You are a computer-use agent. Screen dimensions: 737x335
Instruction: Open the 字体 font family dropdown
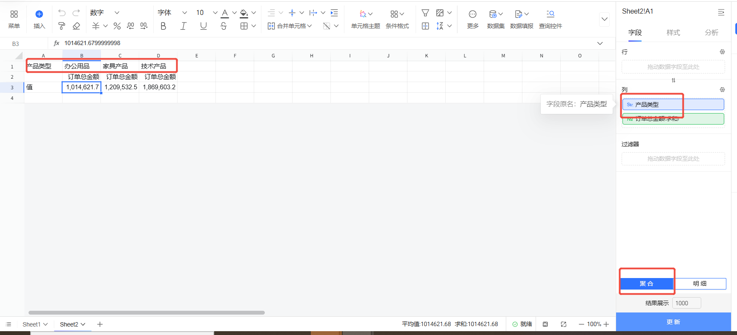(172, 13)
